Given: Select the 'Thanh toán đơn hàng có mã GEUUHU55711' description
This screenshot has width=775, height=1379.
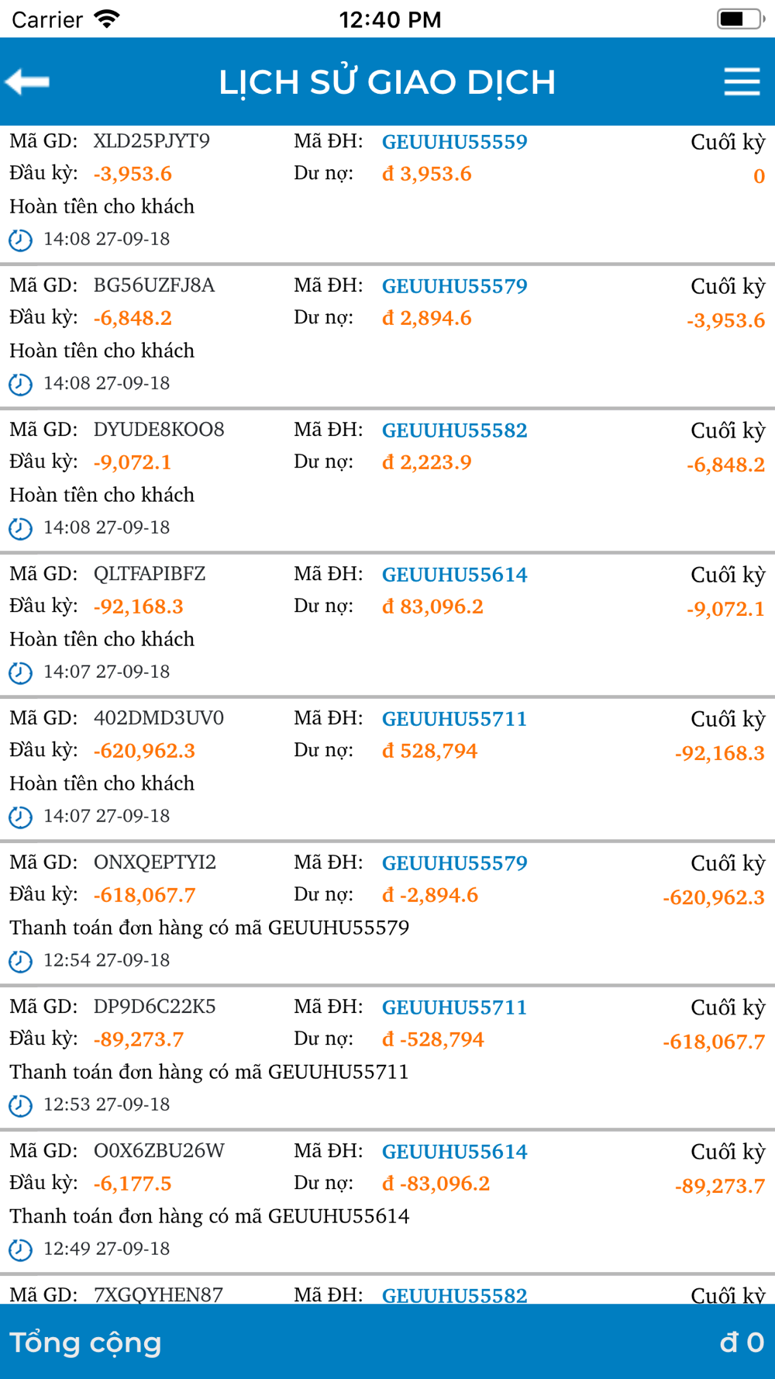Looking at the screenshot, I should point(209,1072).
